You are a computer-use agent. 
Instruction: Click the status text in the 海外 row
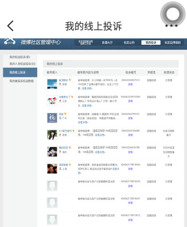168,152
